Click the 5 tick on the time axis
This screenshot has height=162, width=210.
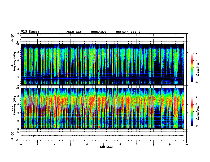(x=104, y=145)
